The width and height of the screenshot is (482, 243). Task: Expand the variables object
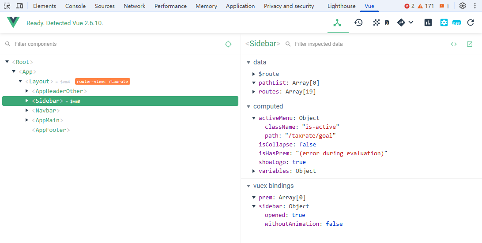254,171
